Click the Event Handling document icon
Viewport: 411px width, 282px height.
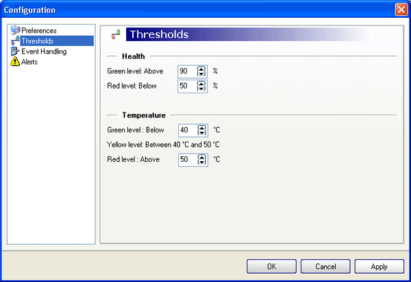point(15,51)
